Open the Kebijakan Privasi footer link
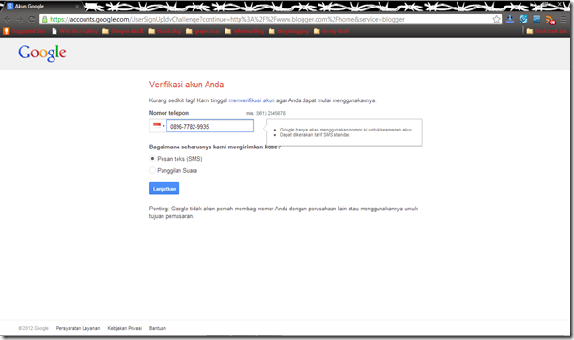This screenshot has width=574, height=340. coord(124,328)
